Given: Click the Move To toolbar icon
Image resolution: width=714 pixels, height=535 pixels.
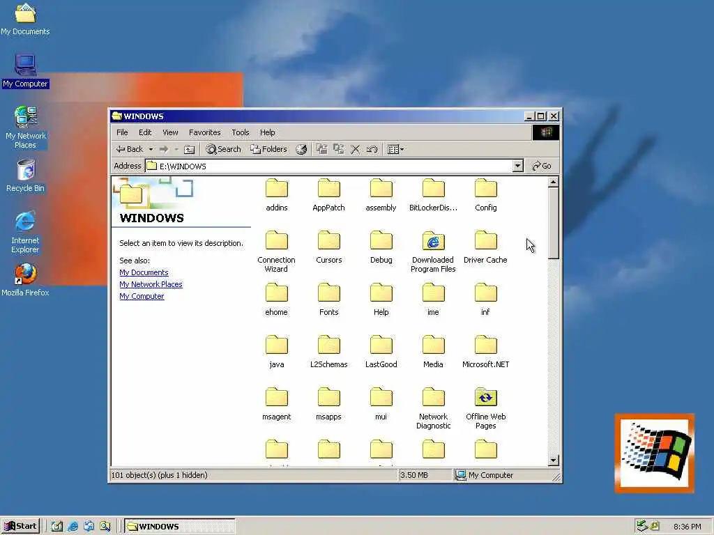Looking at the screenshot, I should click(322, 149).
